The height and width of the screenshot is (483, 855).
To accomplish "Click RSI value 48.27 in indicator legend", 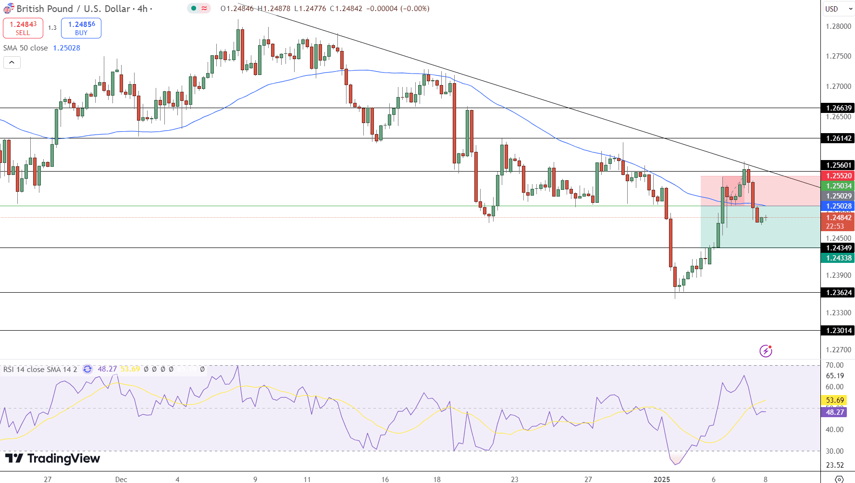I will pyautogui.click(x=107, y=369).
